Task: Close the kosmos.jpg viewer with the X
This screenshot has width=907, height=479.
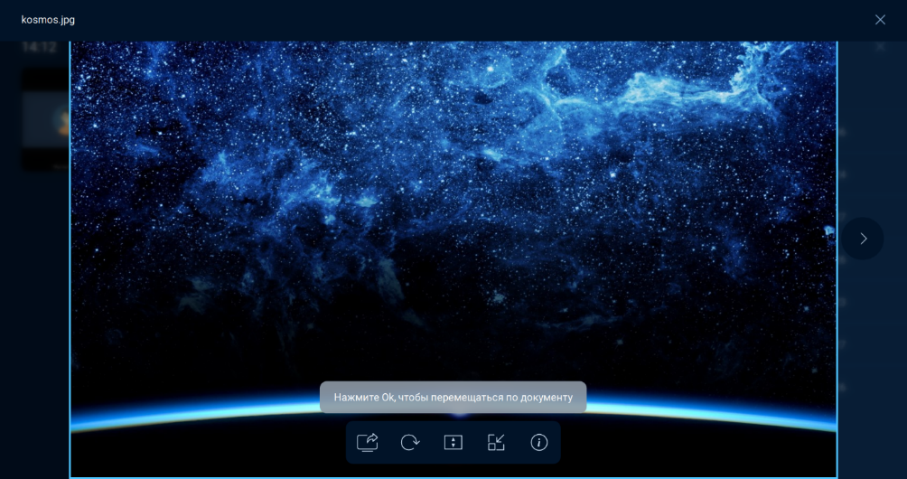Action: point(880,19)
